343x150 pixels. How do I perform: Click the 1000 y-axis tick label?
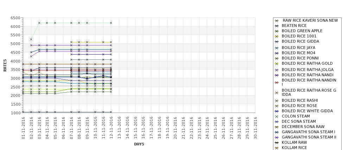point(15,113)
